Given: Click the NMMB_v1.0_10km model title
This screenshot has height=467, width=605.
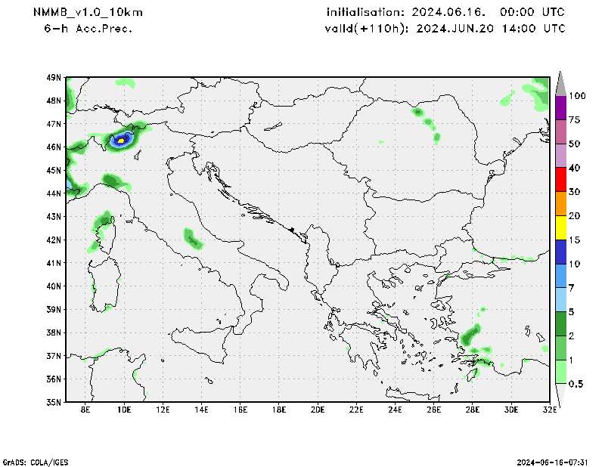Looking at the screenshot, I should click(x=88, y=13).
